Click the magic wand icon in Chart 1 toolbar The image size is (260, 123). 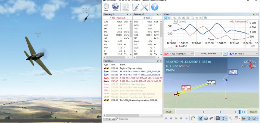tap(175, 18)
